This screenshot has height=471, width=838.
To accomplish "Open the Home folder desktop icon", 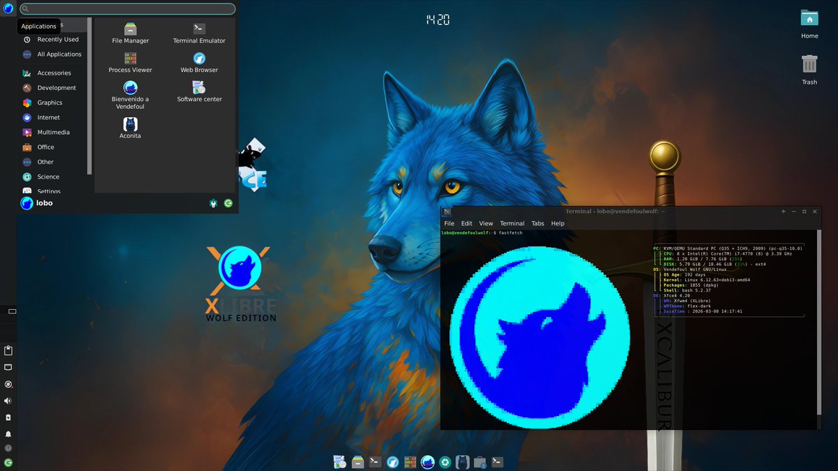I will pos(809,24).
